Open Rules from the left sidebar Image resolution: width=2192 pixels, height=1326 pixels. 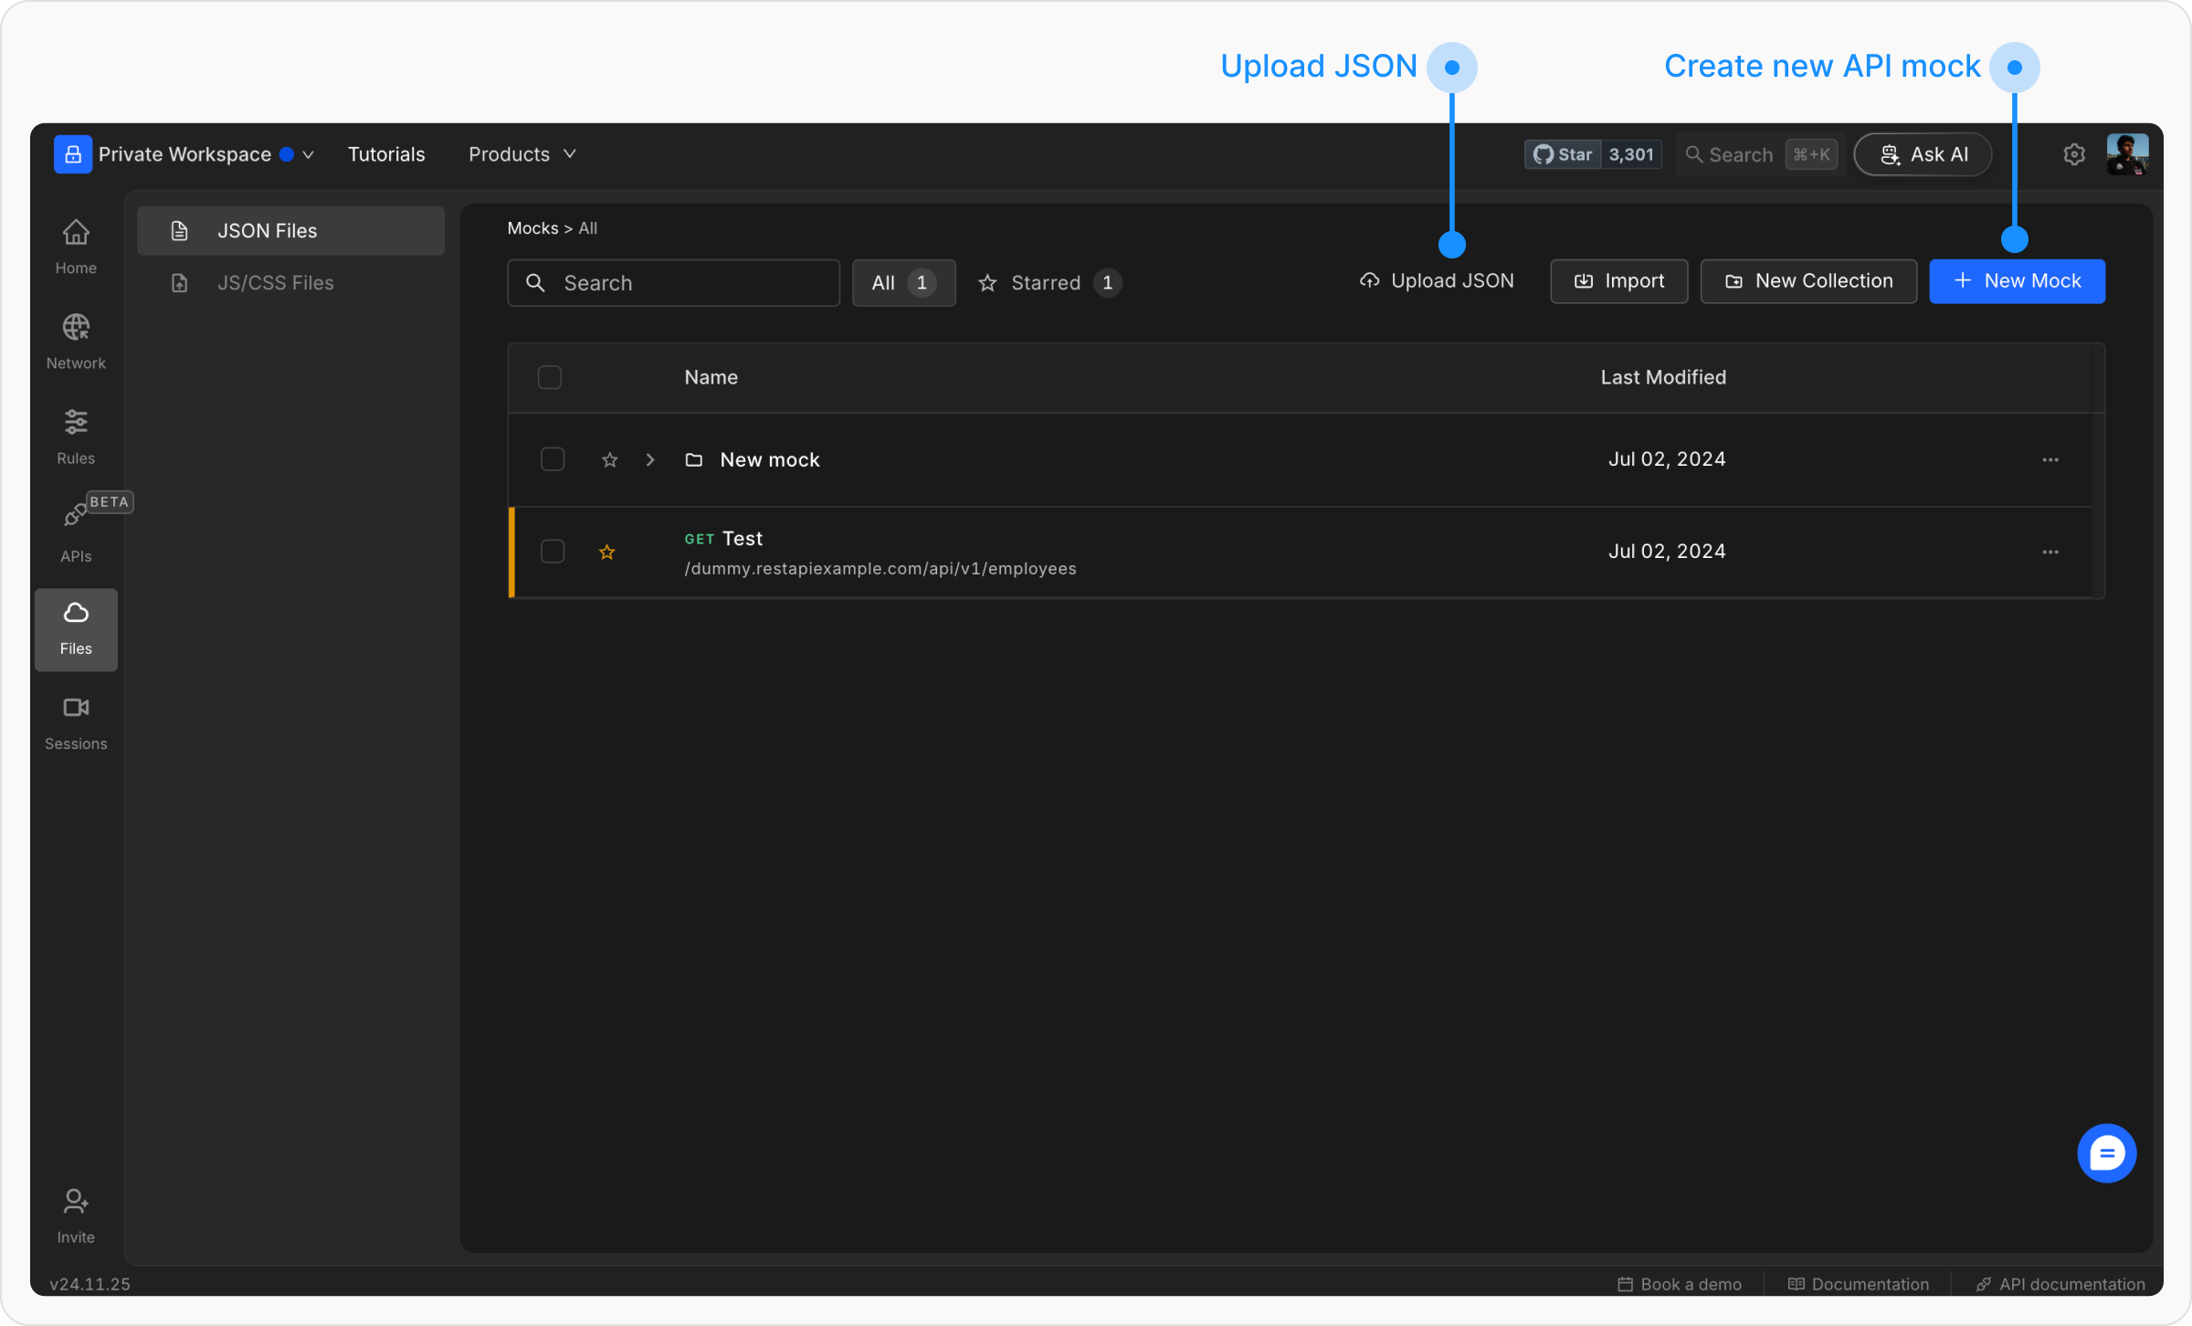(x=76, y=436)
